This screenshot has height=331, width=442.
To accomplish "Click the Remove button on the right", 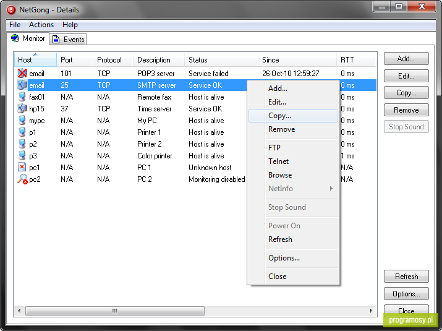I will [406, 110].
